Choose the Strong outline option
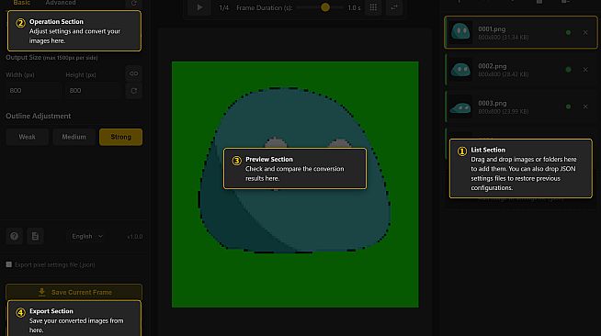The height and width of the screenshot is (336, 601). [x=120, y=137]
